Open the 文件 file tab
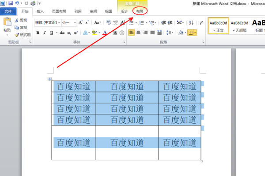 click(8, 11)
